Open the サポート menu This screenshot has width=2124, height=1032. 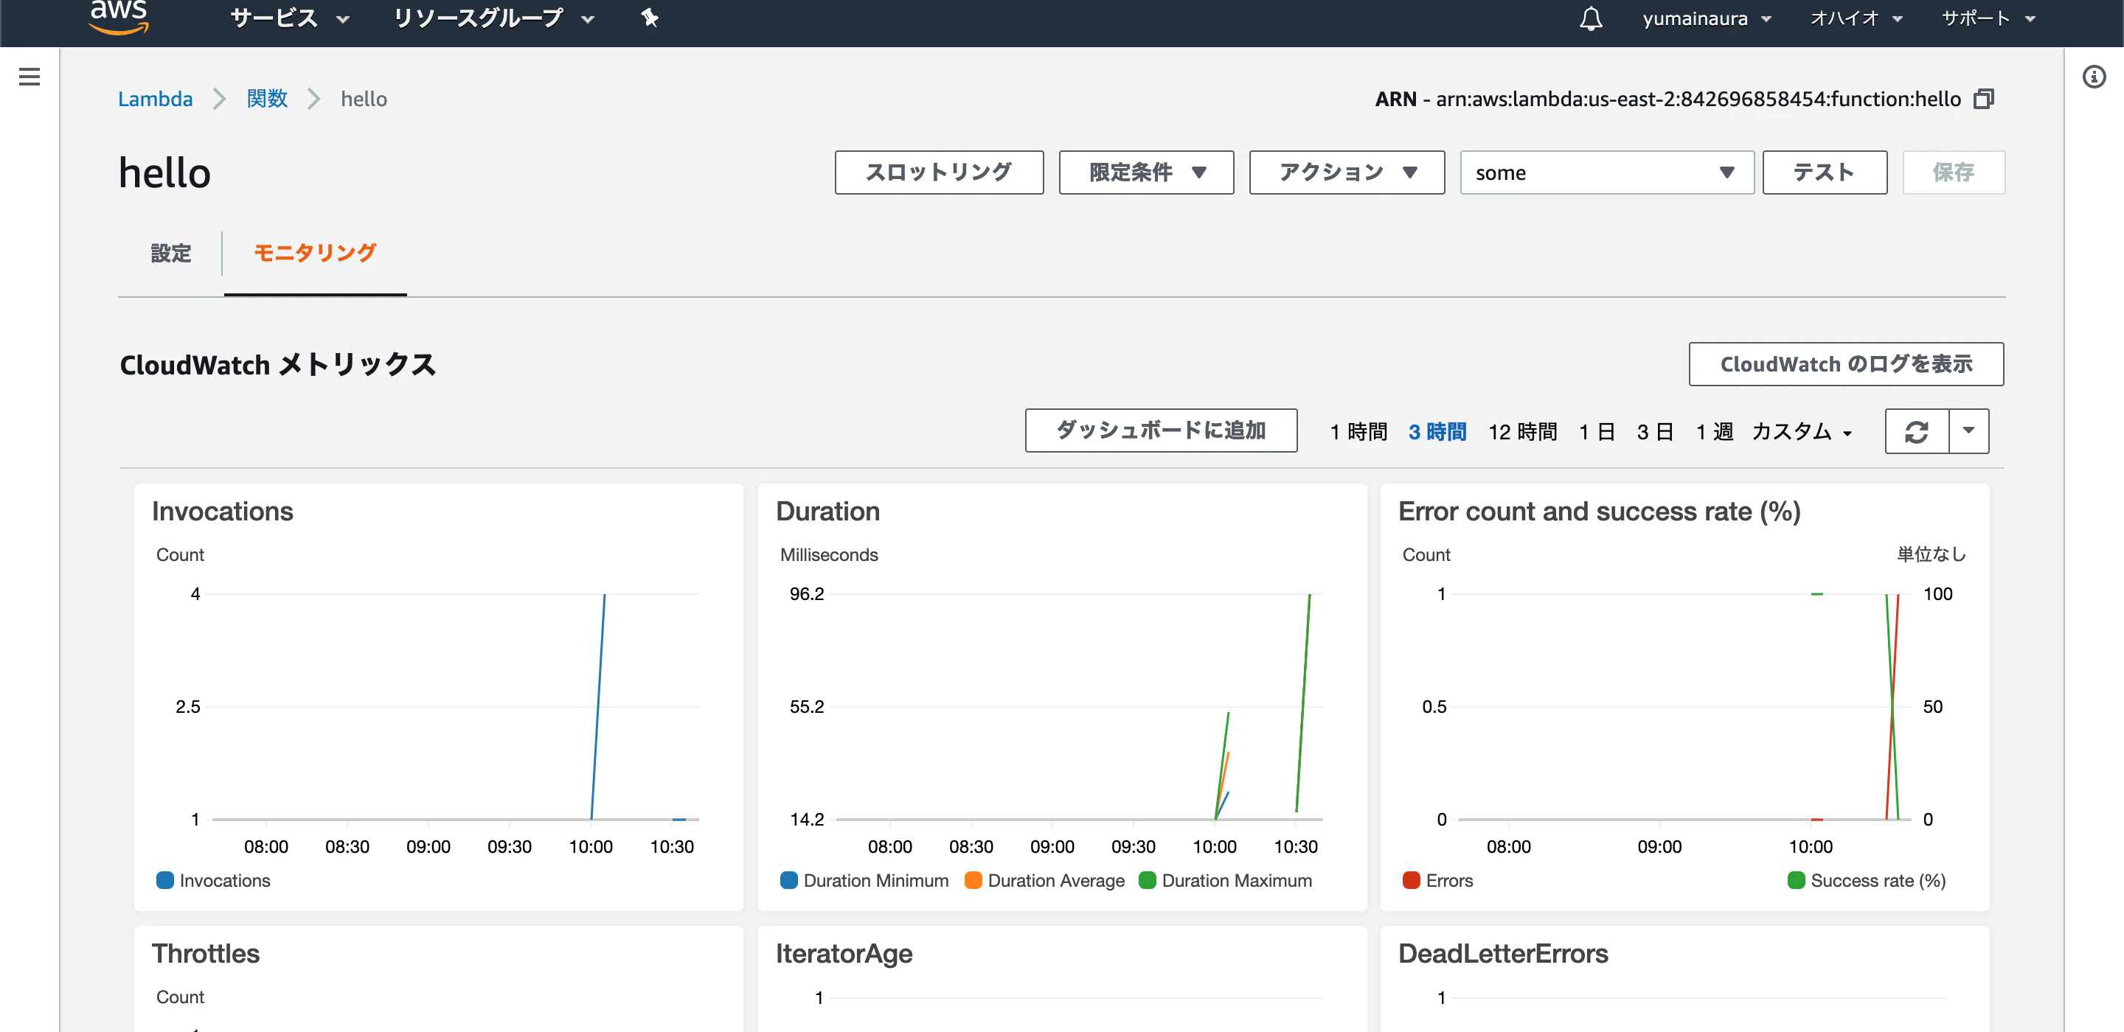pos(1988,18)
